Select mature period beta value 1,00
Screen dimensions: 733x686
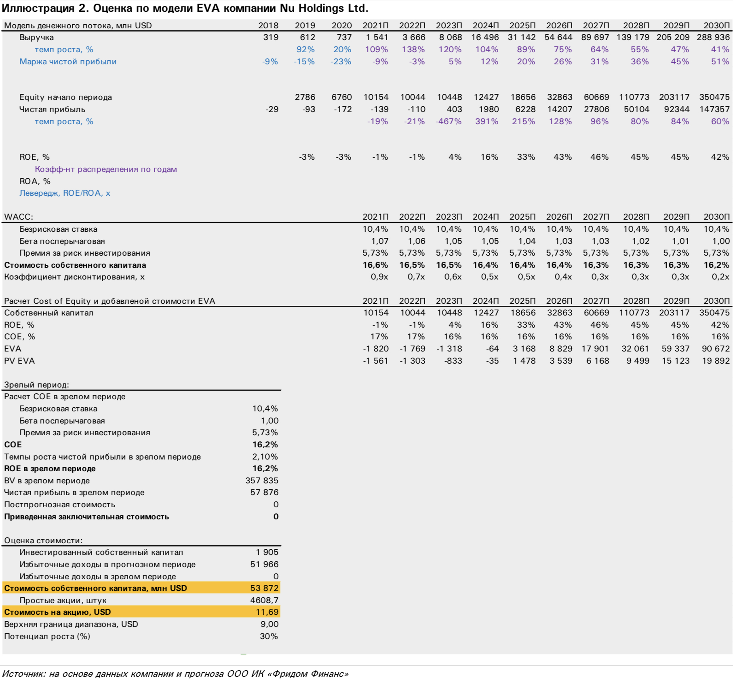click(x=270, y=421)
